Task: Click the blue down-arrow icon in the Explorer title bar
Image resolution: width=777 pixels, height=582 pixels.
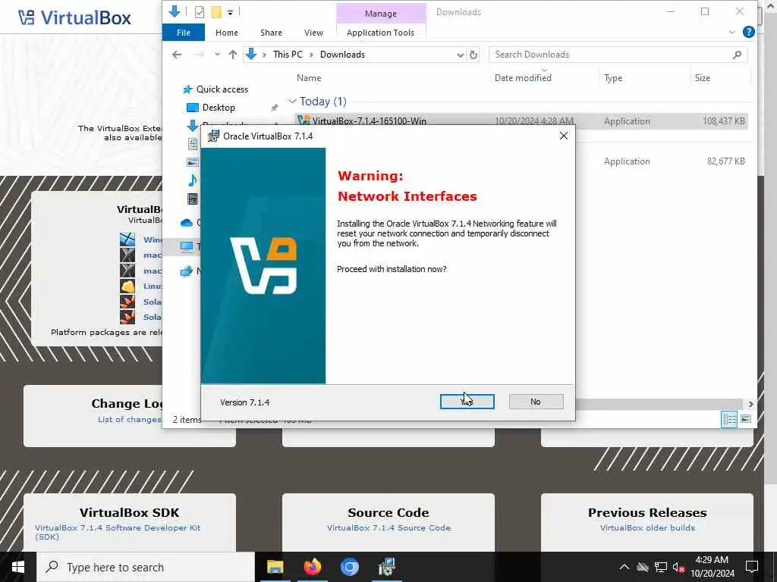Action: [175, 11]
